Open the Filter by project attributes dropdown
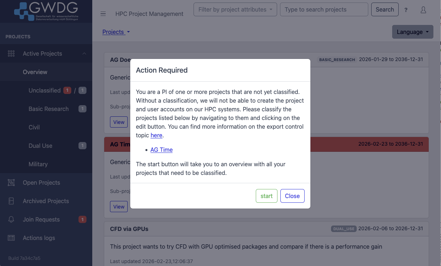 tap(235, 9)
